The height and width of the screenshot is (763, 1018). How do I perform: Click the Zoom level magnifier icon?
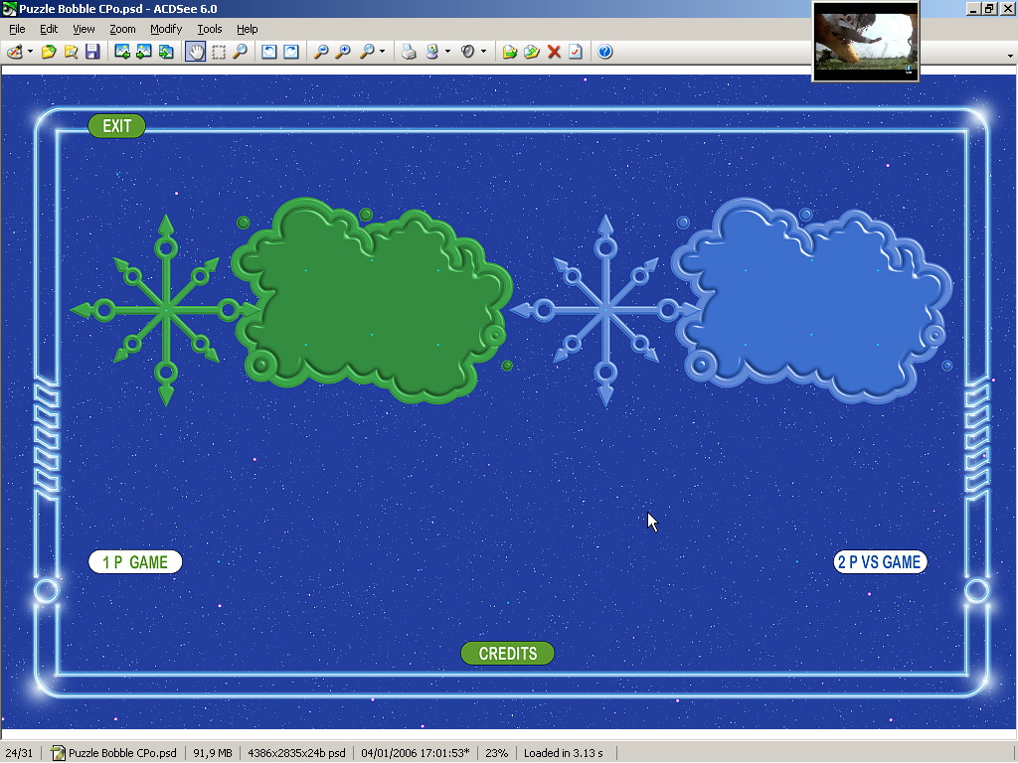367,52
